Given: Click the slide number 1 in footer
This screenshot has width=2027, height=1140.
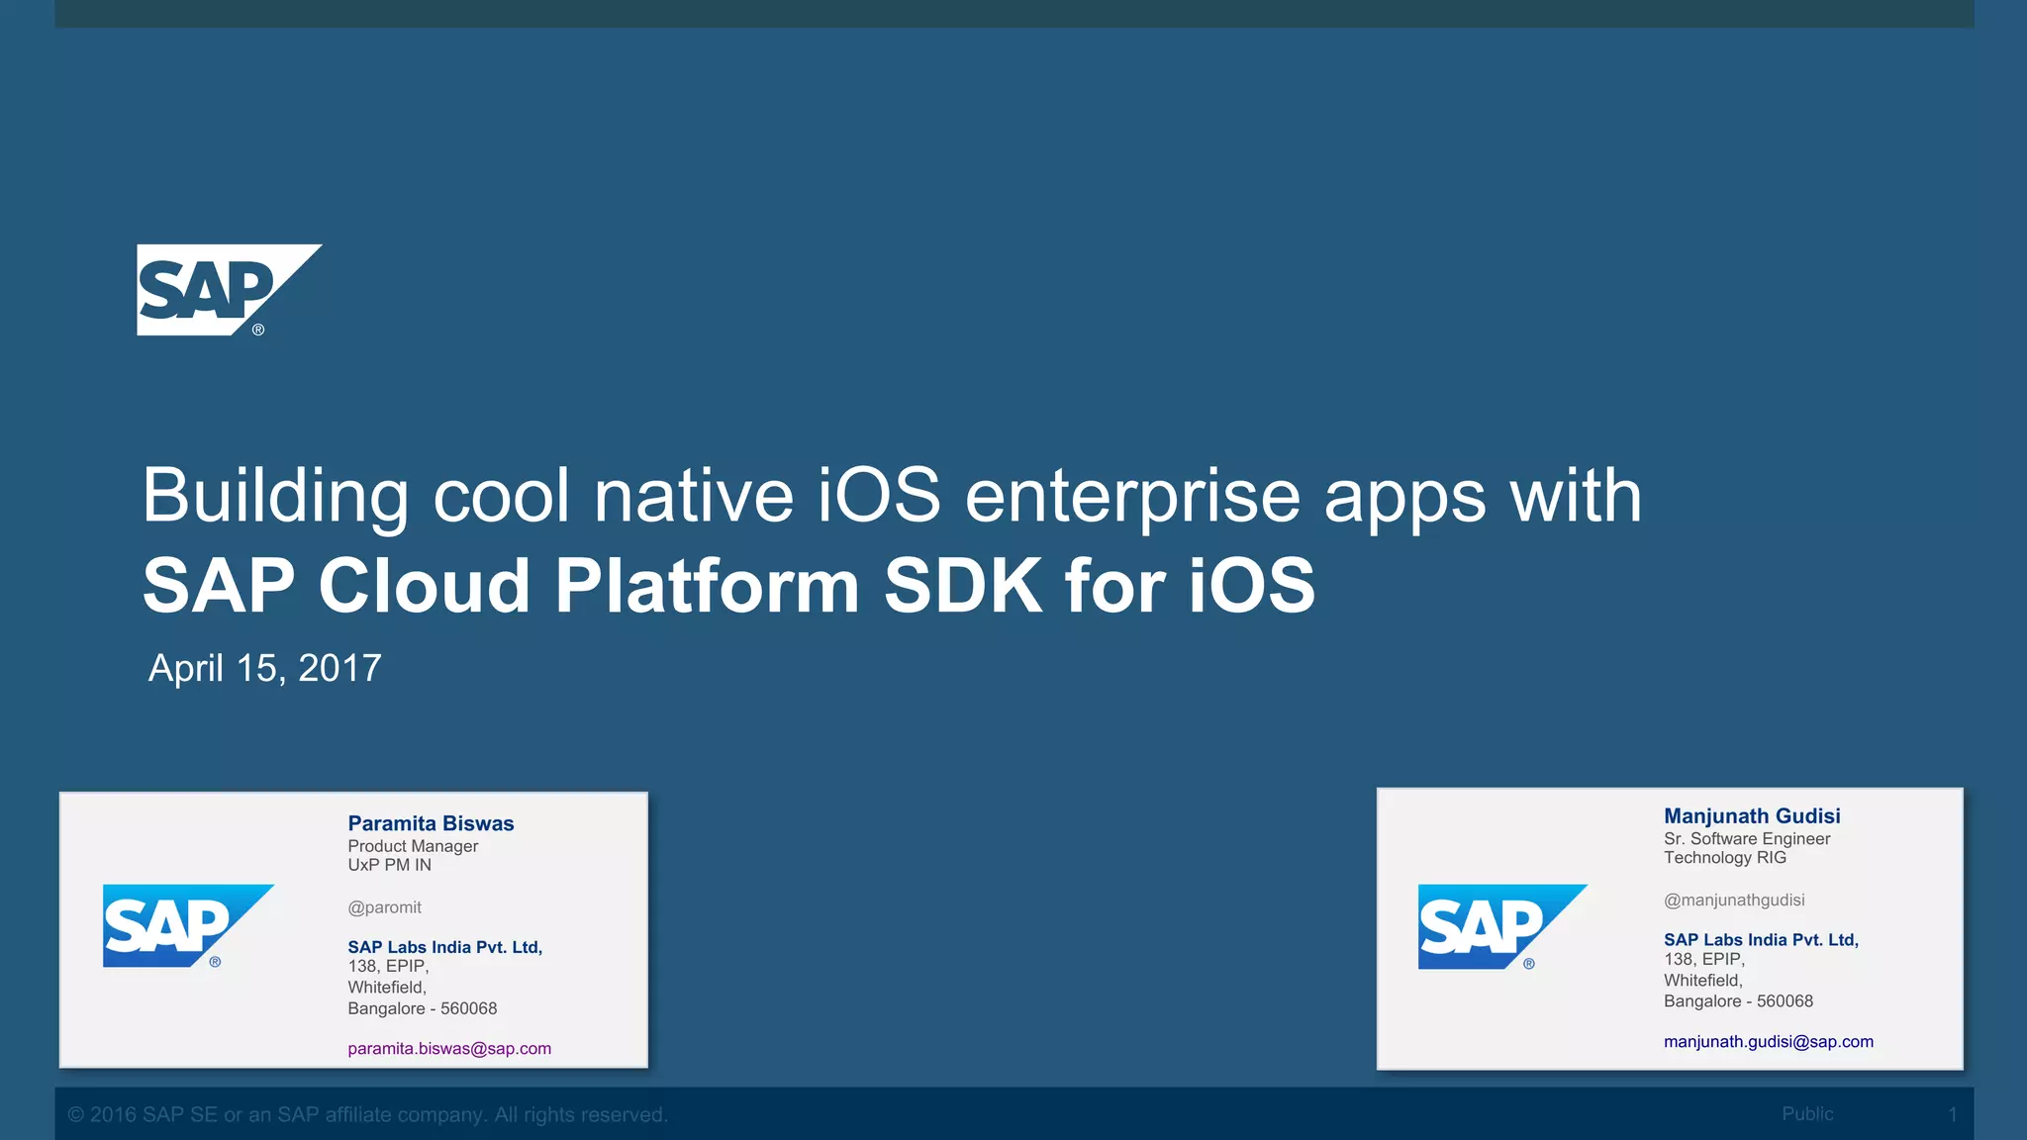Looking at the screenshot, I should (1952, 1115).
